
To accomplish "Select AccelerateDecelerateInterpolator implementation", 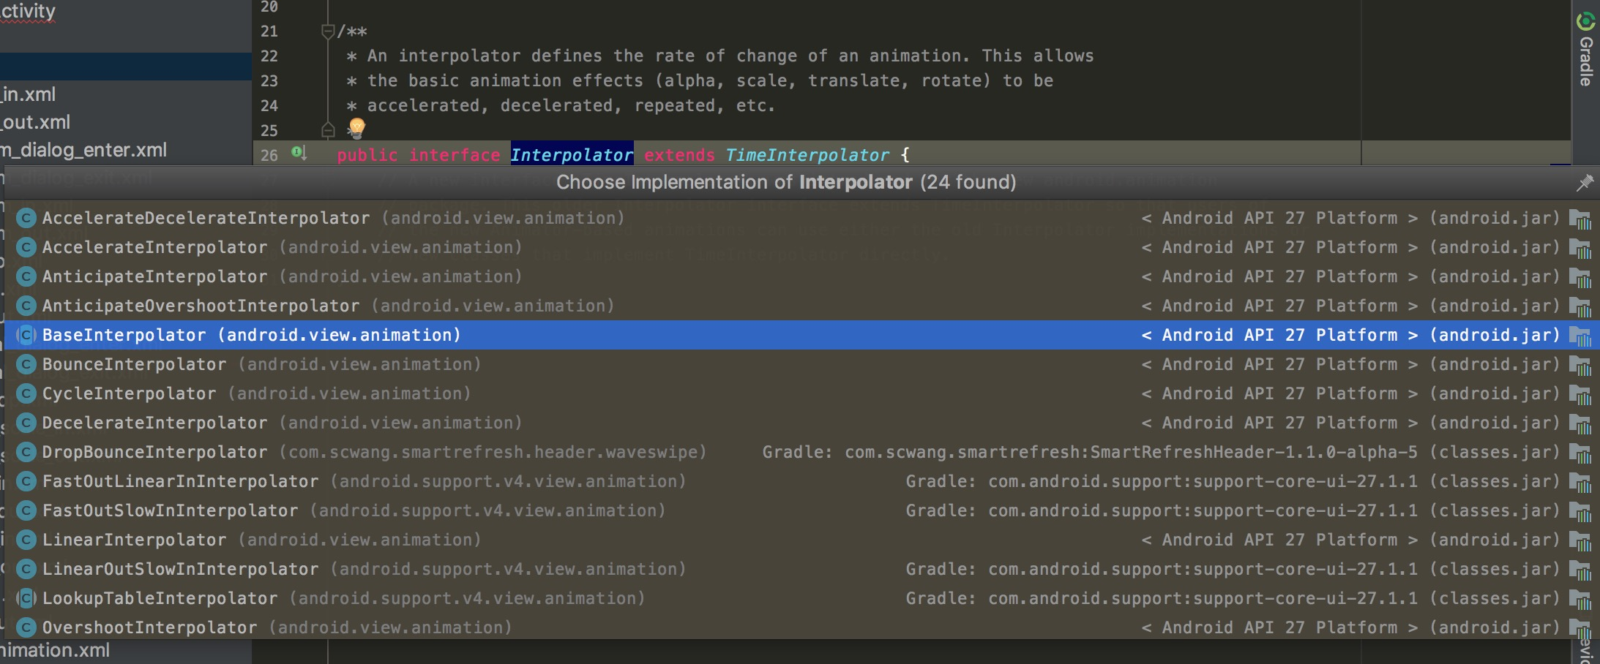I will click(x=801, y=218).
